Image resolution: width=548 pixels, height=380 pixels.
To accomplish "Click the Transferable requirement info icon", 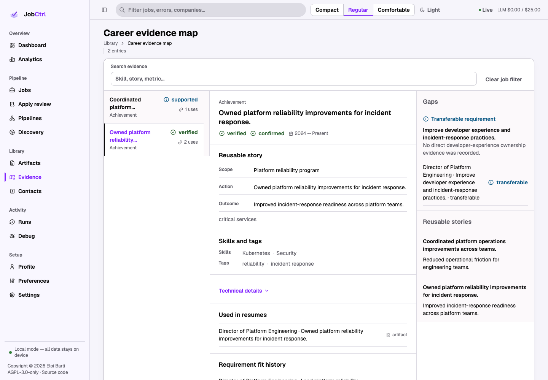I will click(x=426, y=119).
